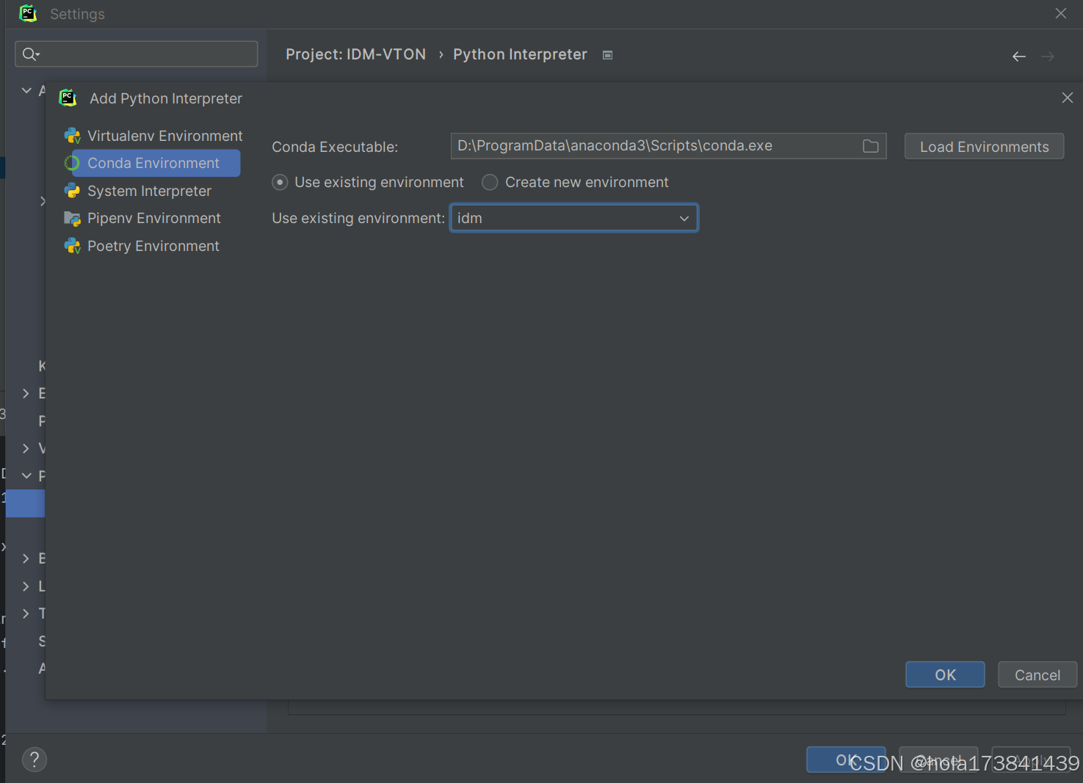The width and height of the screenshot is (1083, 783).
Task: Click the Conda Environment green ring icon
Action: click(72, 163)
